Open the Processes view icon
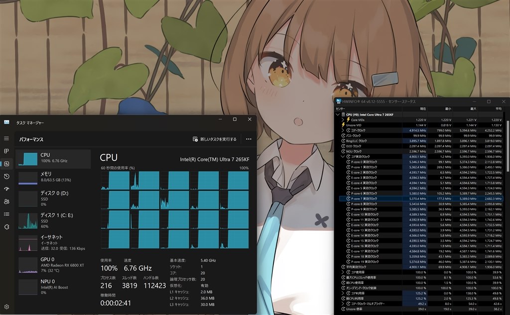The image size is (510, 315). (x=6, y=151)
